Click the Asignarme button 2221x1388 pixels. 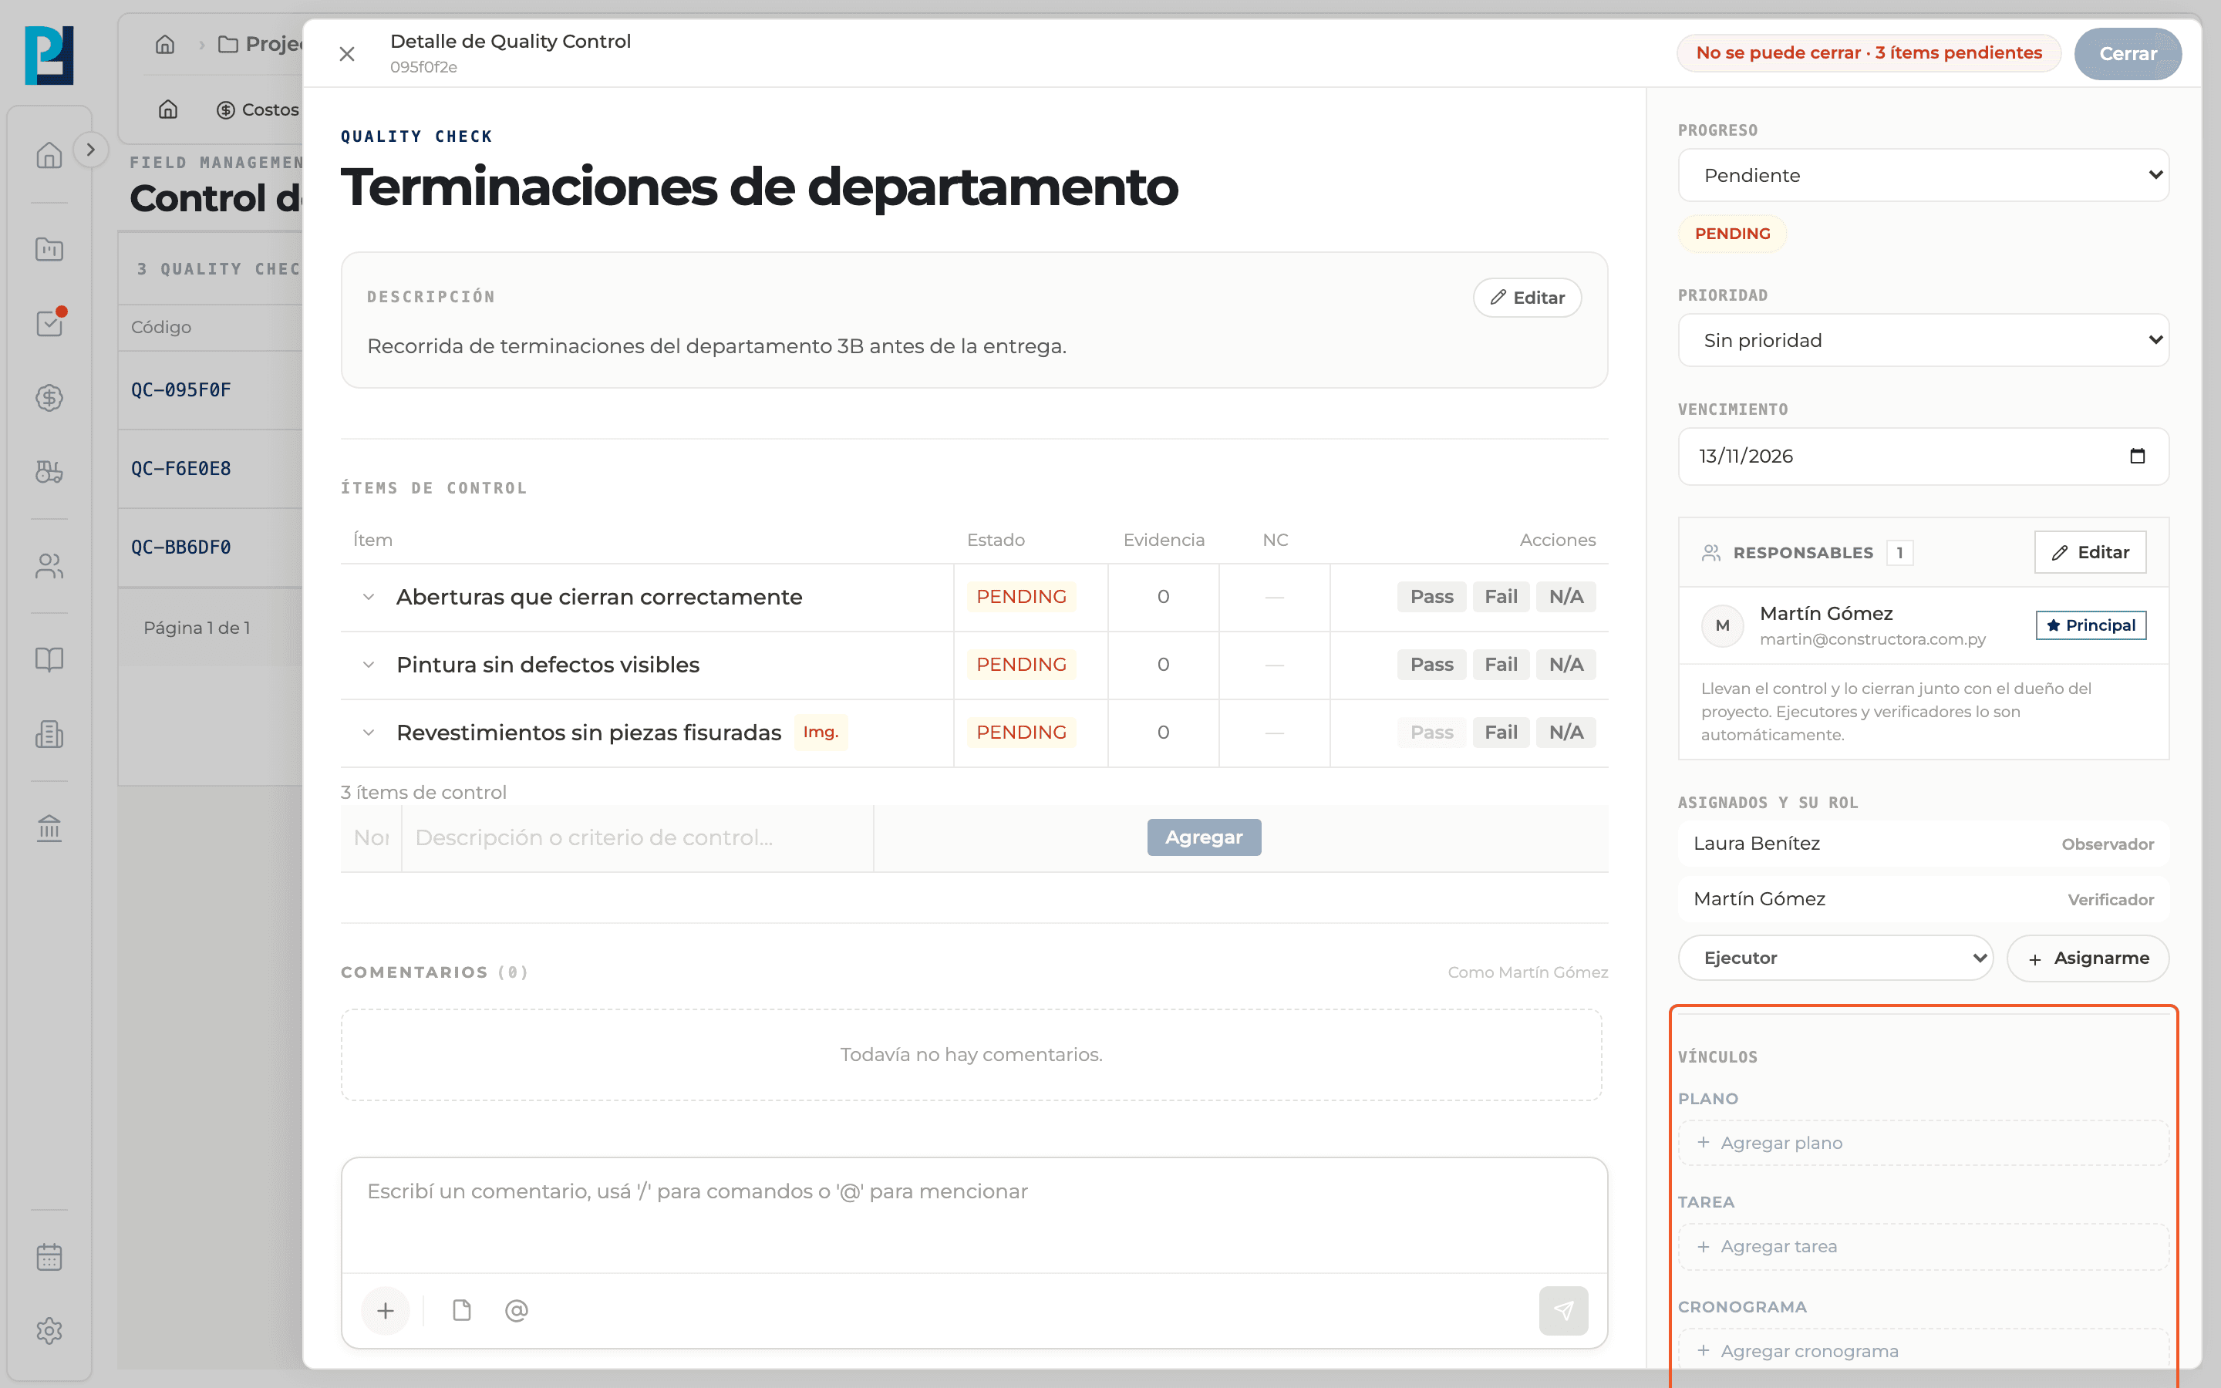pyautogui.click(x=2088, y=958)
